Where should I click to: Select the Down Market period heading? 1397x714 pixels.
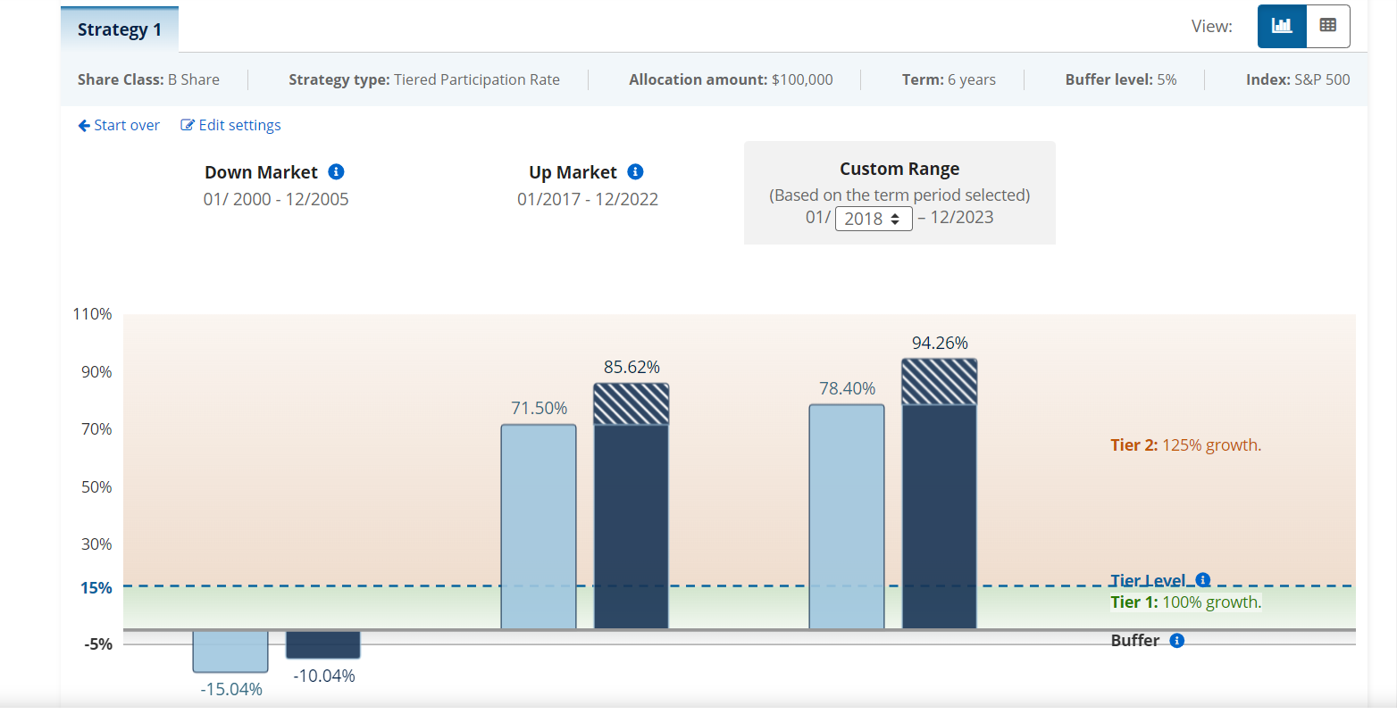(x=261, y=172)
